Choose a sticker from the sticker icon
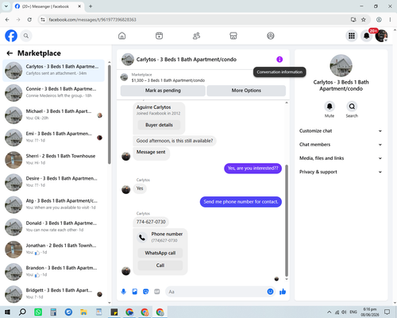This screenshot has height=318, width=397. (146, 292)
